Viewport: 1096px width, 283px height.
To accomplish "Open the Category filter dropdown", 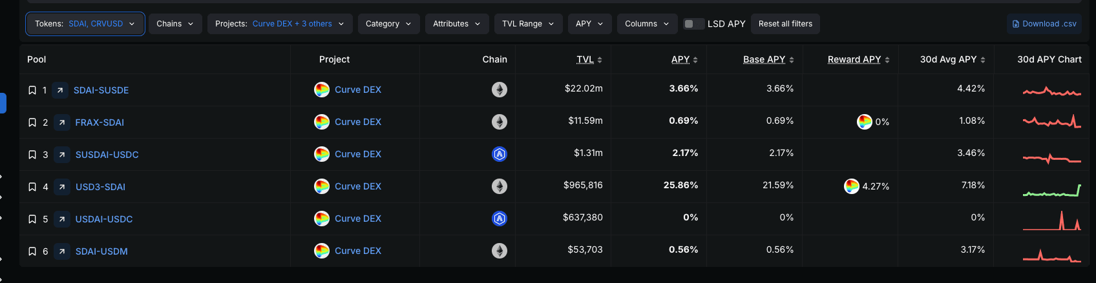I will pos(388,24).
